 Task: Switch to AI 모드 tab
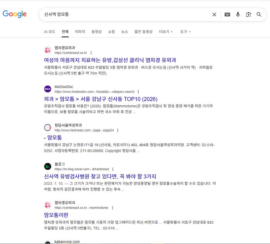tap(49, 32)
